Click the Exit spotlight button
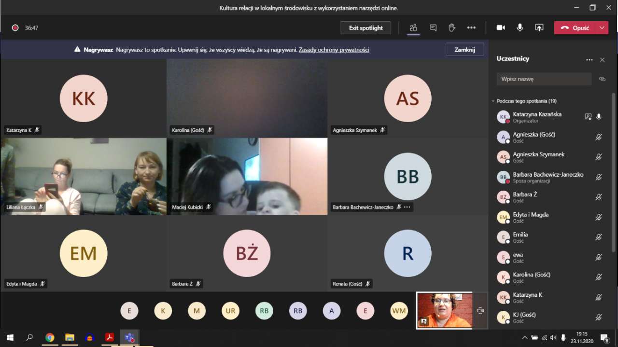618x347 pixels. [365, 28]
